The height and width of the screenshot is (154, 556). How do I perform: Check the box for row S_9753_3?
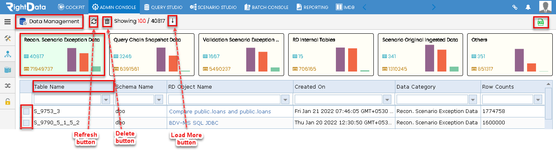click(x=26, y=111)
